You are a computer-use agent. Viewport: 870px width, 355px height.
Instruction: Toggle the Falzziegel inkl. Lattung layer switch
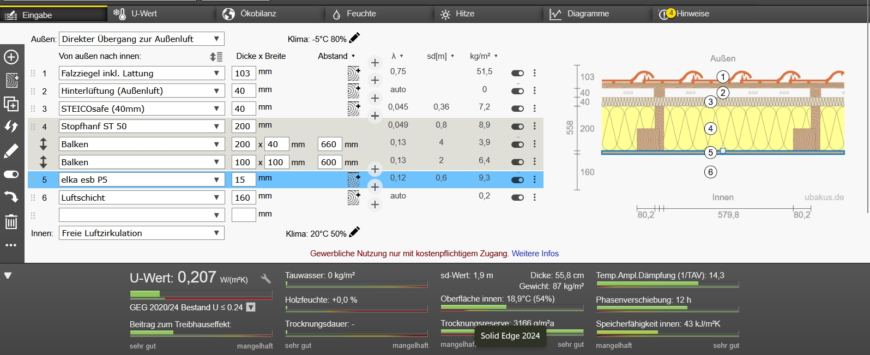click(517, 73)
